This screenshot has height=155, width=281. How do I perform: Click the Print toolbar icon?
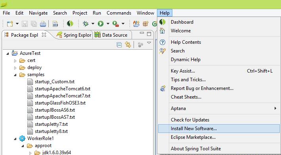tap(43, 24)
